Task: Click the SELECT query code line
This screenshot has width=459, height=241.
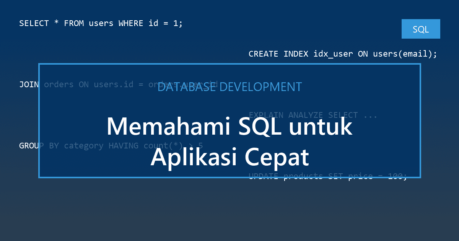Action: click(101, 23)
